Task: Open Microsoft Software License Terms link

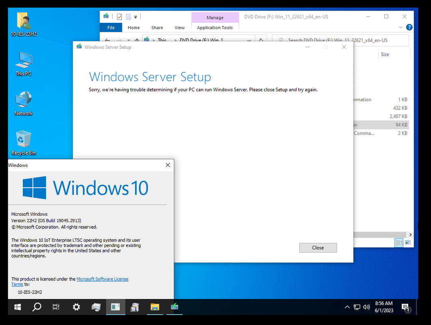Action: (102, 279)
